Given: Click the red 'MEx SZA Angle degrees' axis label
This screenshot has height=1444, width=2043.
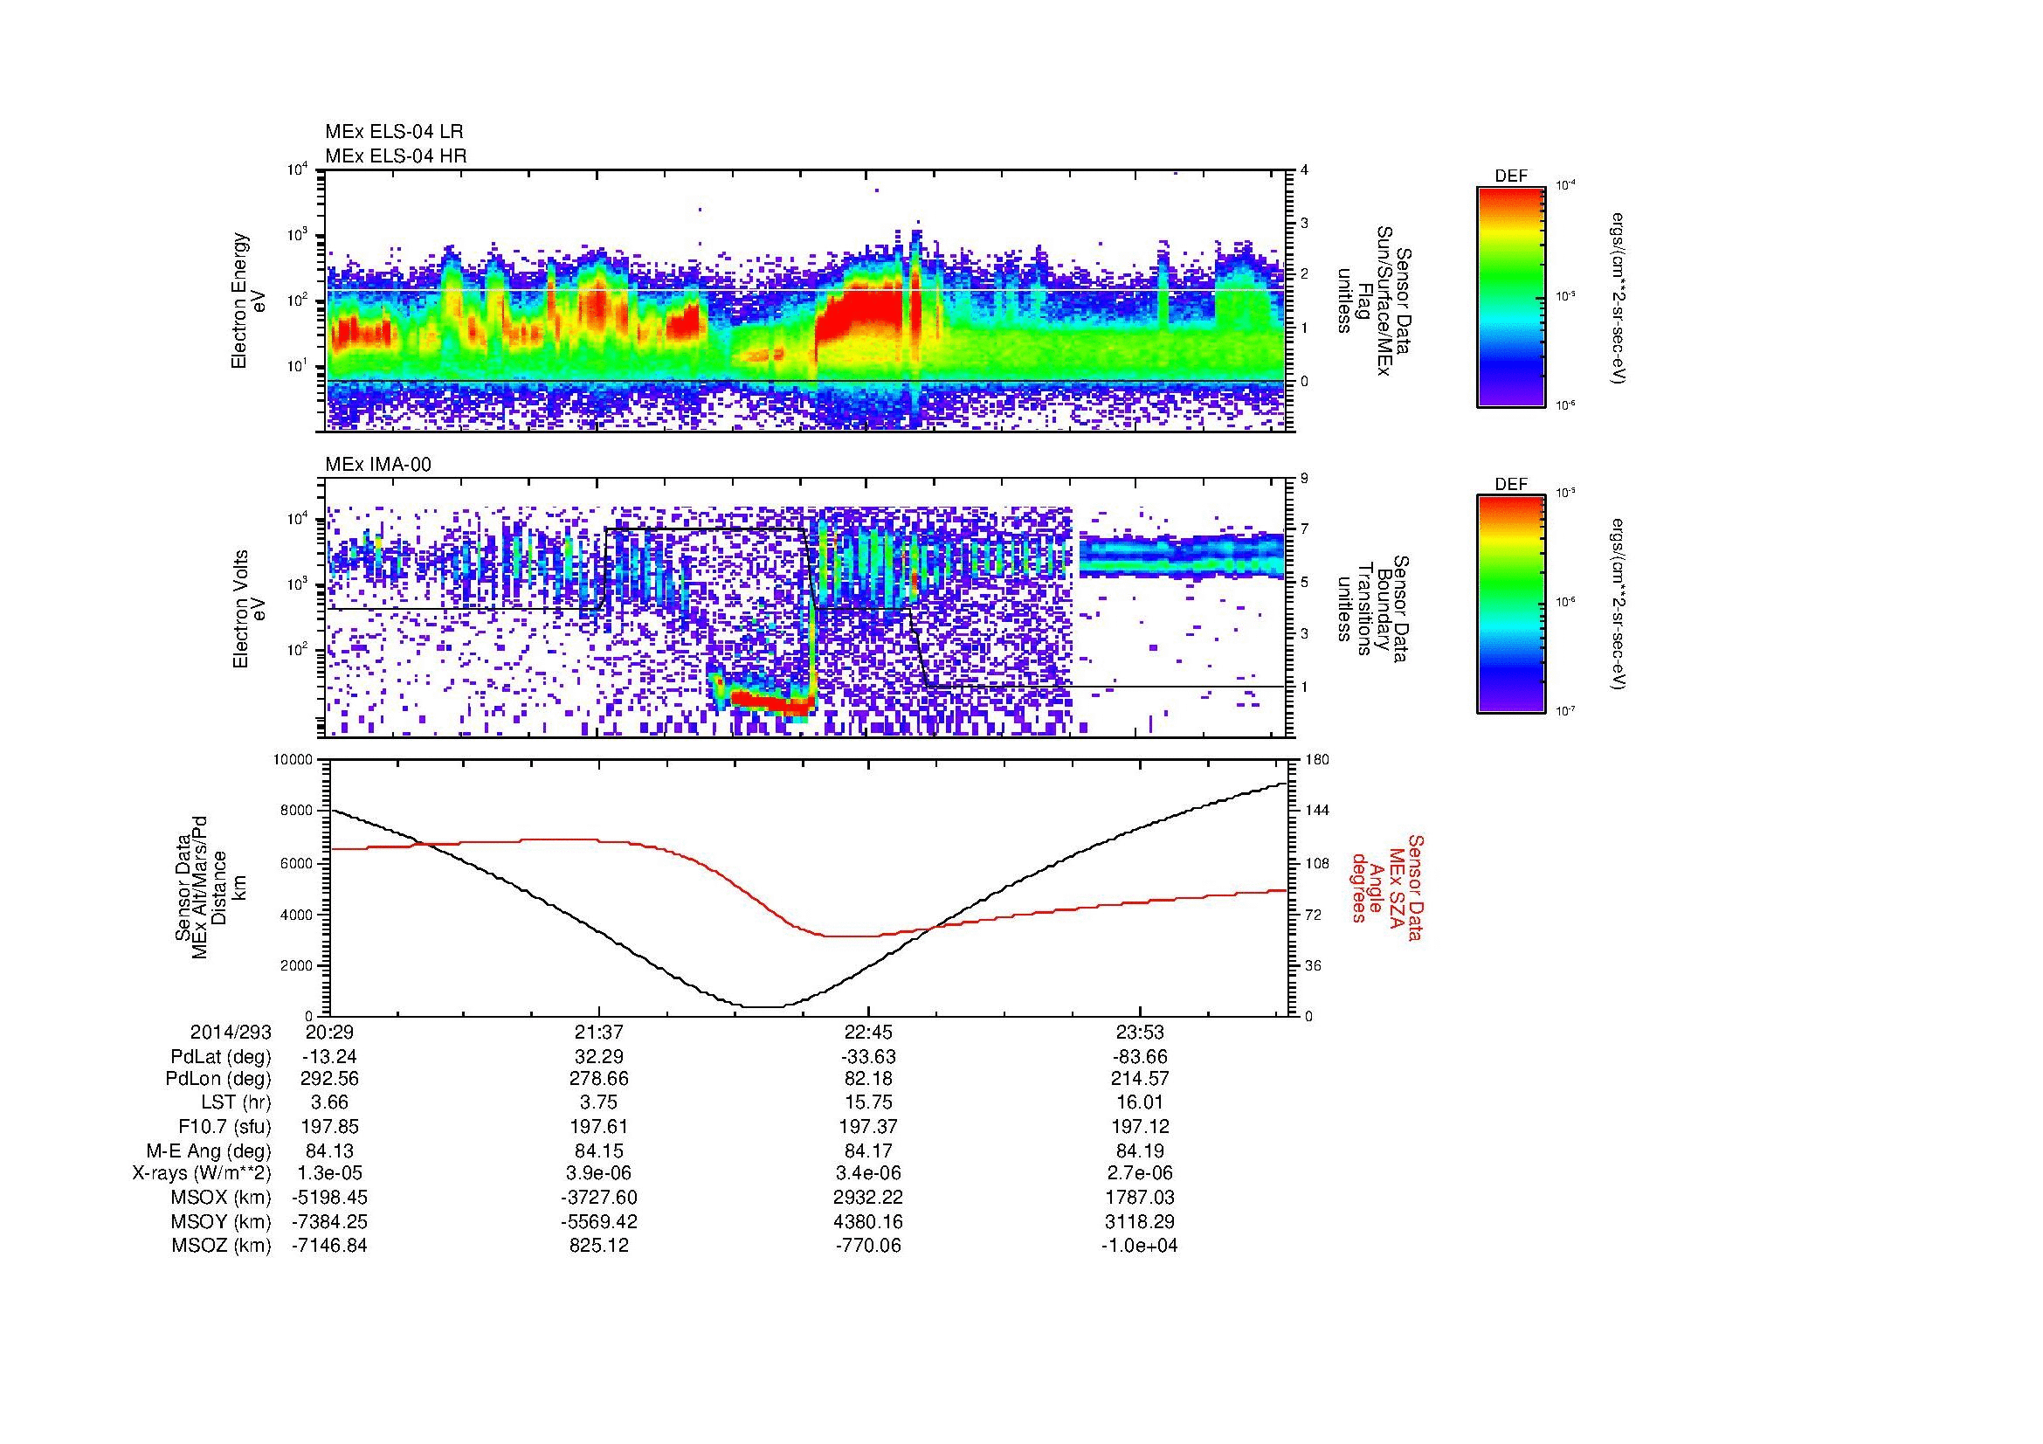Looking at the screenshot, I should pos(1388,887).
